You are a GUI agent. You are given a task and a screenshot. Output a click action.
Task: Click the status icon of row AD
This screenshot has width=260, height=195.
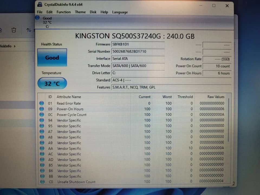coord(42,159)
